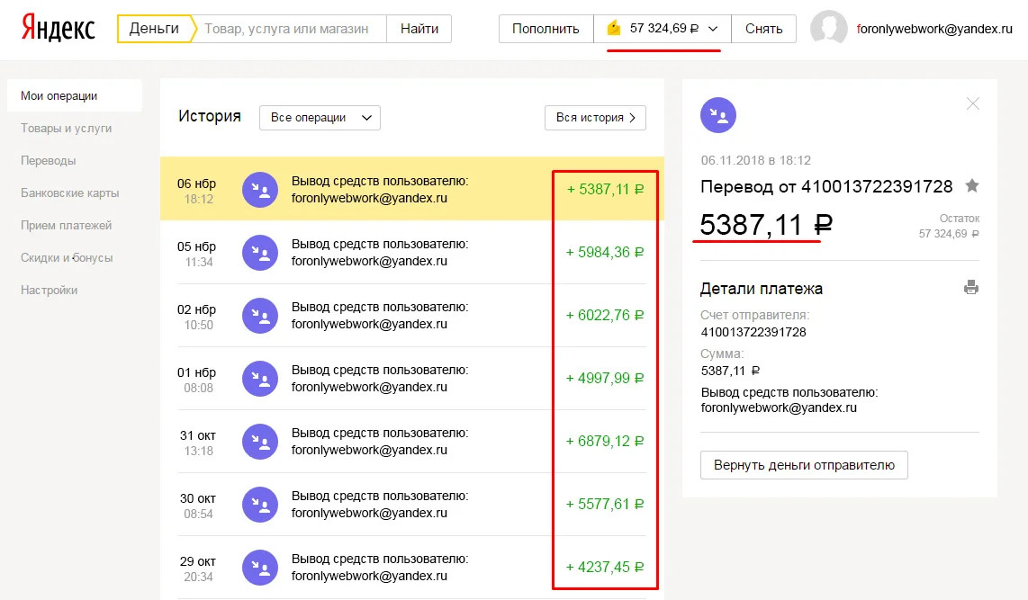Open the Деньги service tab
The height and width of the screenshot is (600, 1028).
point(154,29)
